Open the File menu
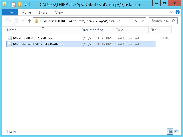The width and height of the screenshot is (183, 137). 10,13
